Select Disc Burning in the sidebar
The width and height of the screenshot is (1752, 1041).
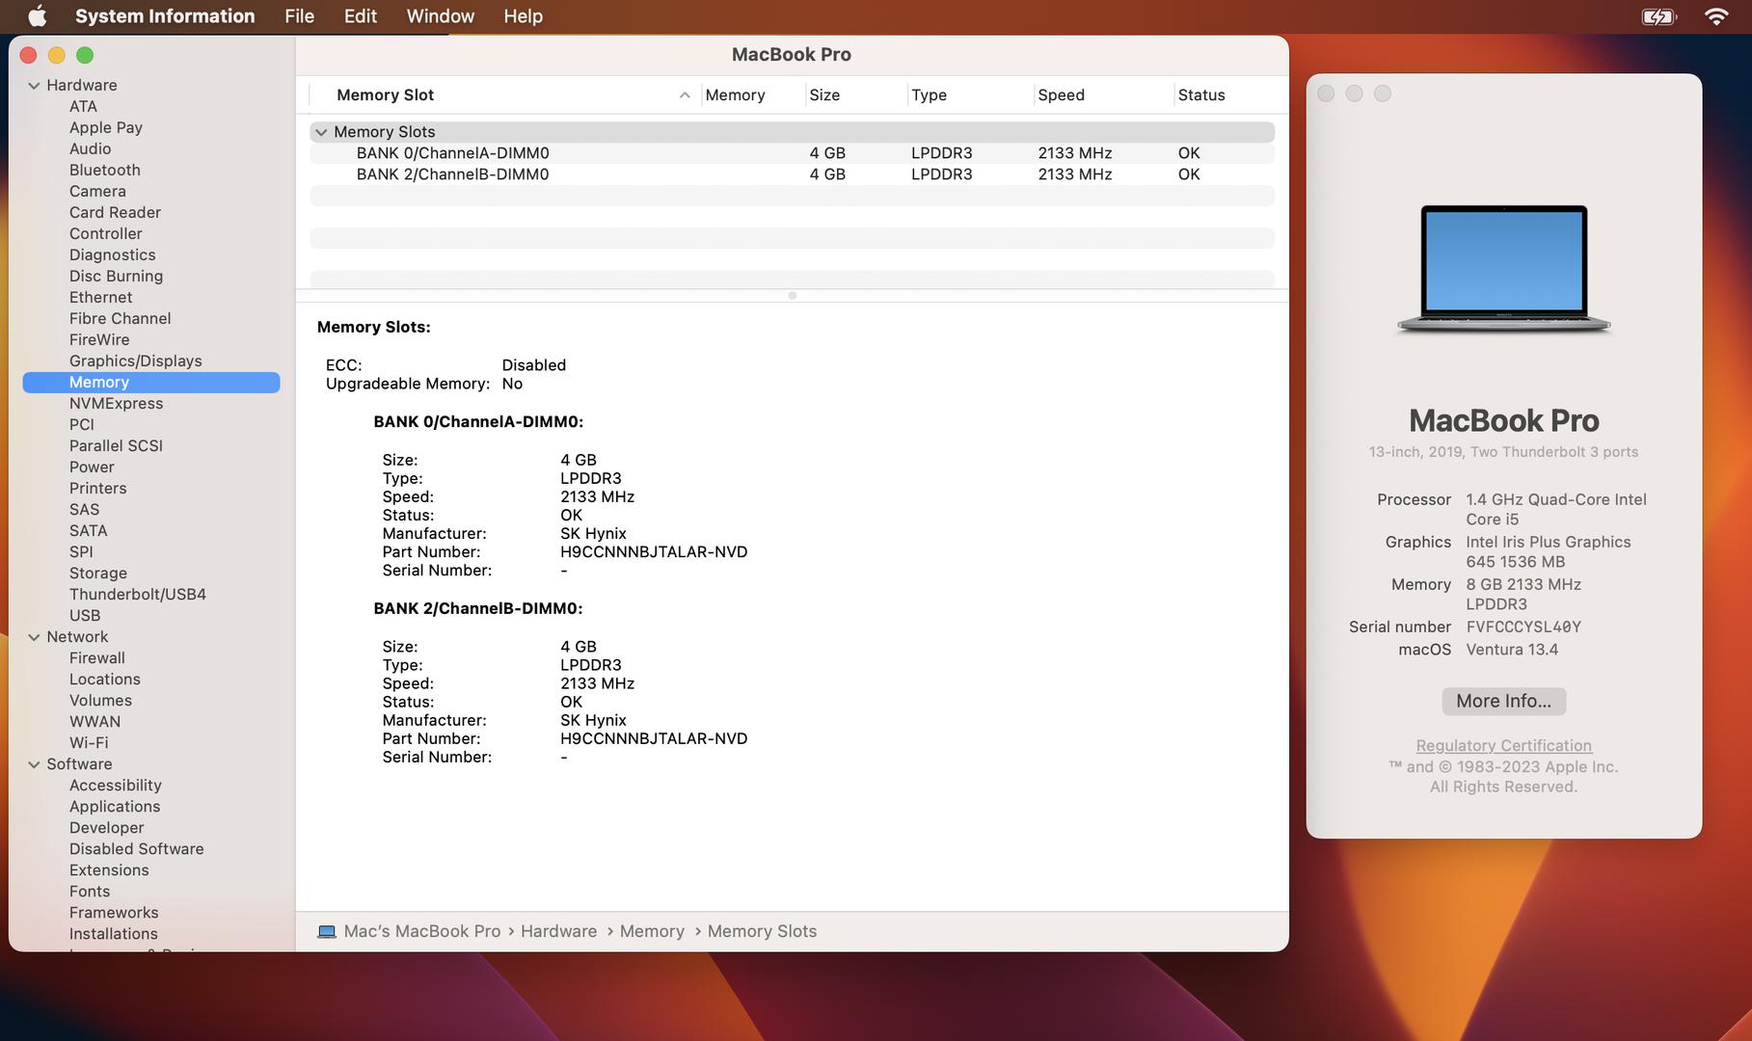(116, 276)
